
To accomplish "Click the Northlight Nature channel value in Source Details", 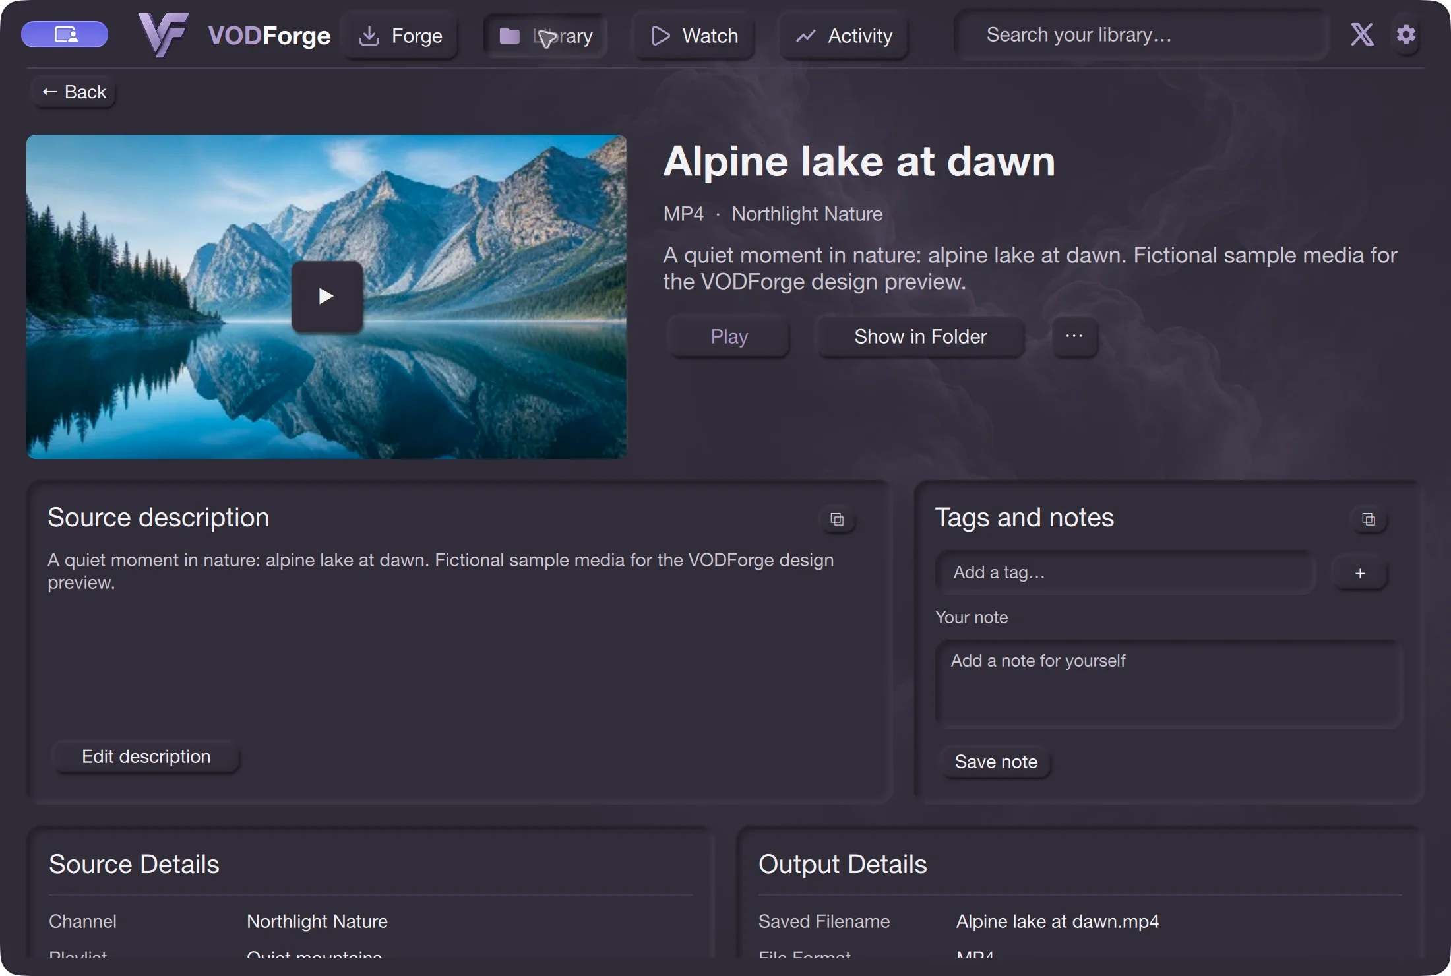I will point(317,921).
